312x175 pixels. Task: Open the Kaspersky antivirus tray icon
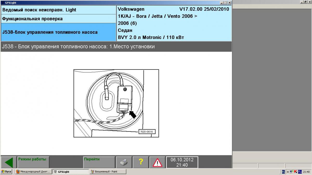coord(296,172)
